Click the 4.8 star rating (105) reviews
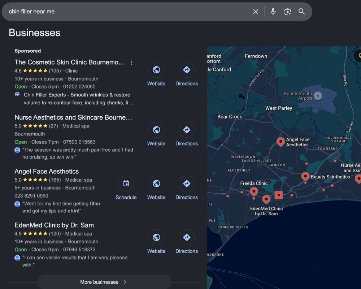Image resolution: width=361 pixels, height=289 pixels. pyautogui.click(x=38, y=71)
